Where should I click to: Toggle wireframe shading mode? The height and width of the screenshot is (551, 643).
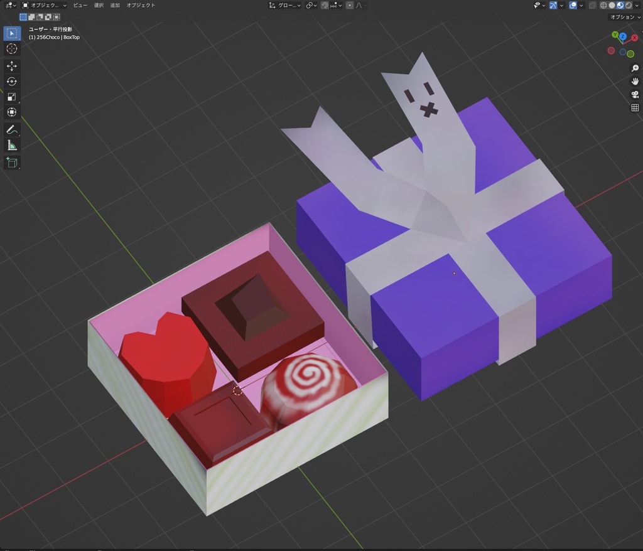[x=605, y=5]
